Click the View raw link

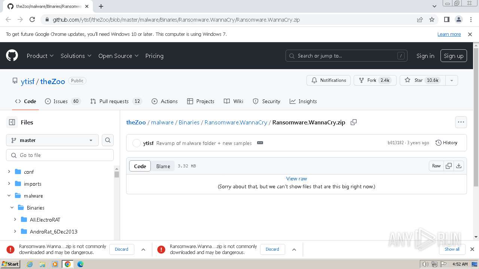coord(296,179)
